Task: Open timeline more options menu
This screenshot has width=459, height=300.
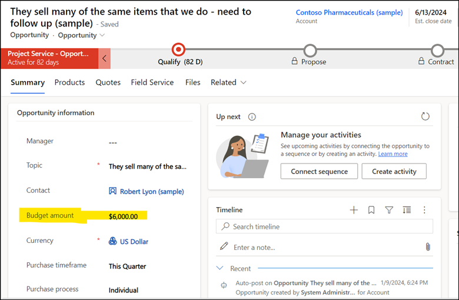Action: [x=424, y=210]
